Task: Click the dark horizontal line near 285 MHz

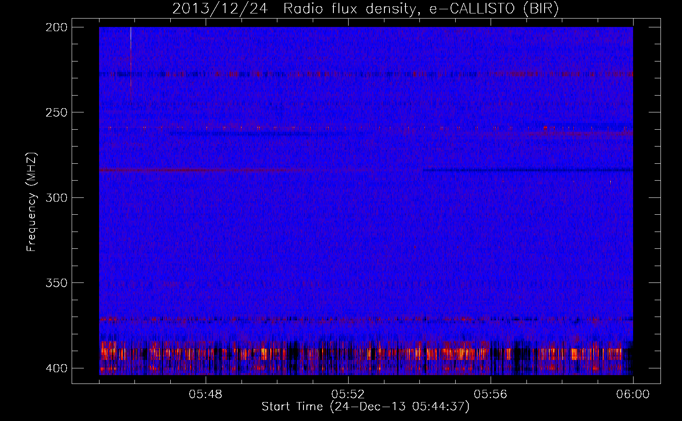Action: [528, 170]
